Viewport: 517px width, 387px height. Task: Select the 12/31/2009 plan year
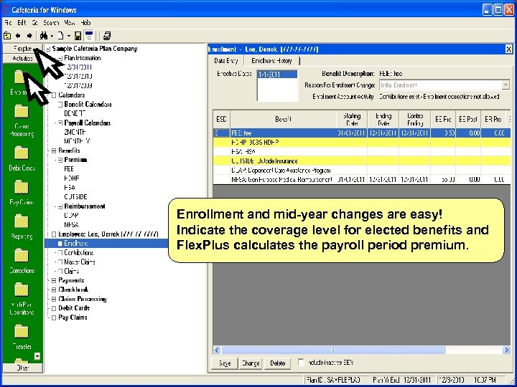(78, 85)
